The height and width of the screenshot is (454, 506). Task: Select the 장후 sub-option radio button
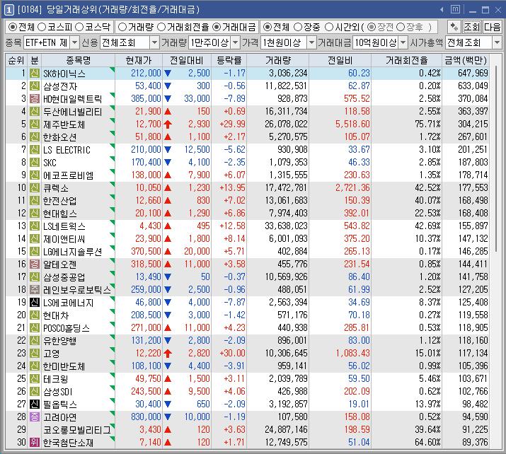coord(401,27)
